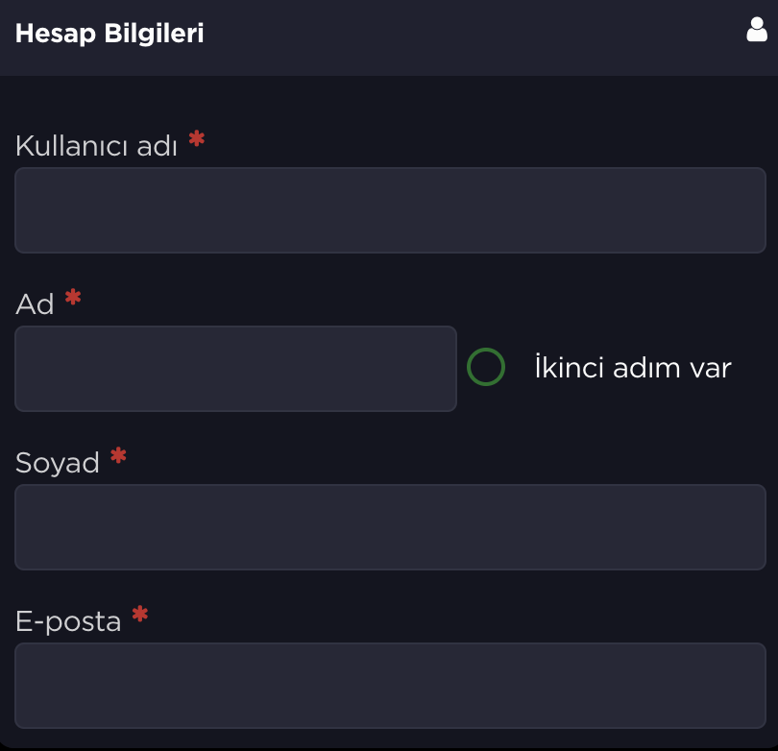Viewport: 778px width, 751px height.
Task: Click the user profile icon in header
Action: pos(757,31)
